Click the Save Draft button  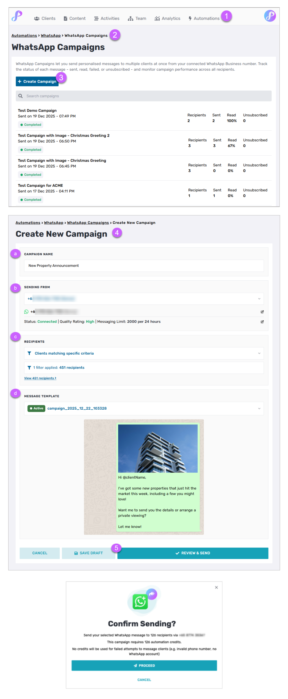pos(88,553)
